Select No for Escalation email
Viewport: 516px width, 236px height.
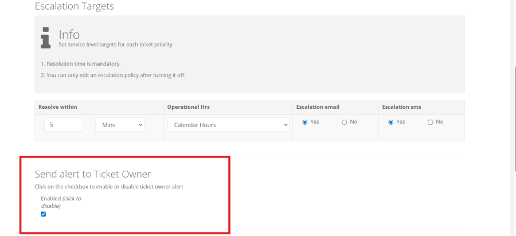(345, 122)
